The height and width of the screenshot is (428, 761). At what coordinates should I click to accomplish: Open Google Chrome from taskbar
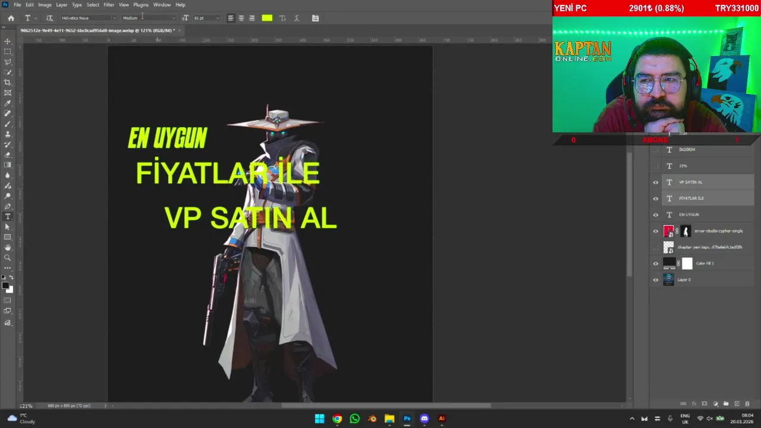pos(337,418)
